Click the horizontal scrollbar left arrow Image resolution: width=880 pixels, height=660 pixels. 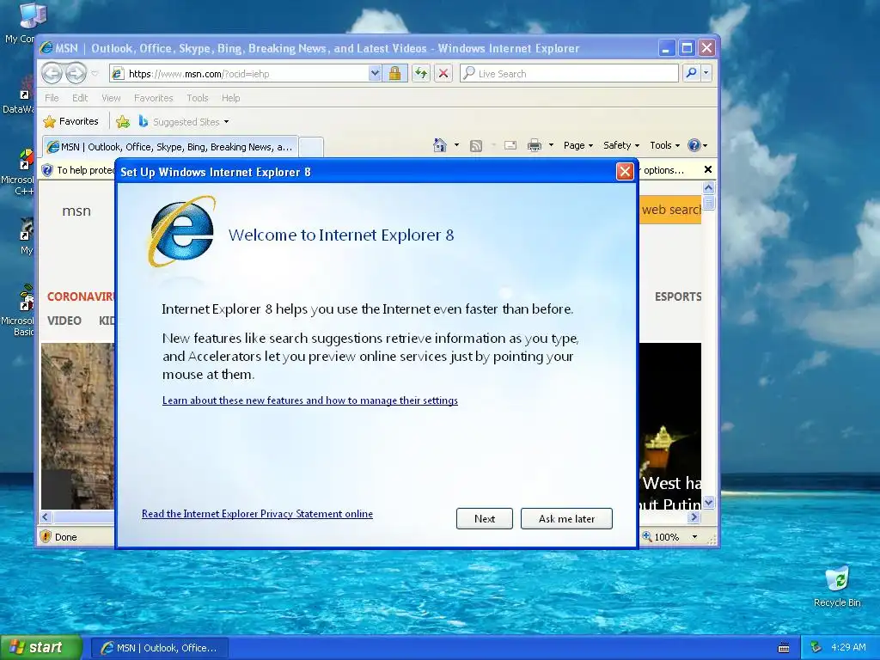coord(46,516)
